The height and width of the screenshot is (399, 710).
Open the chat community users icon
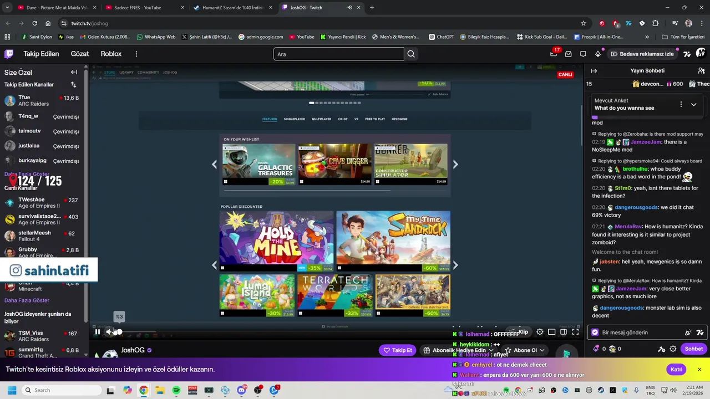pyautogui.click(x=701, y=71)
